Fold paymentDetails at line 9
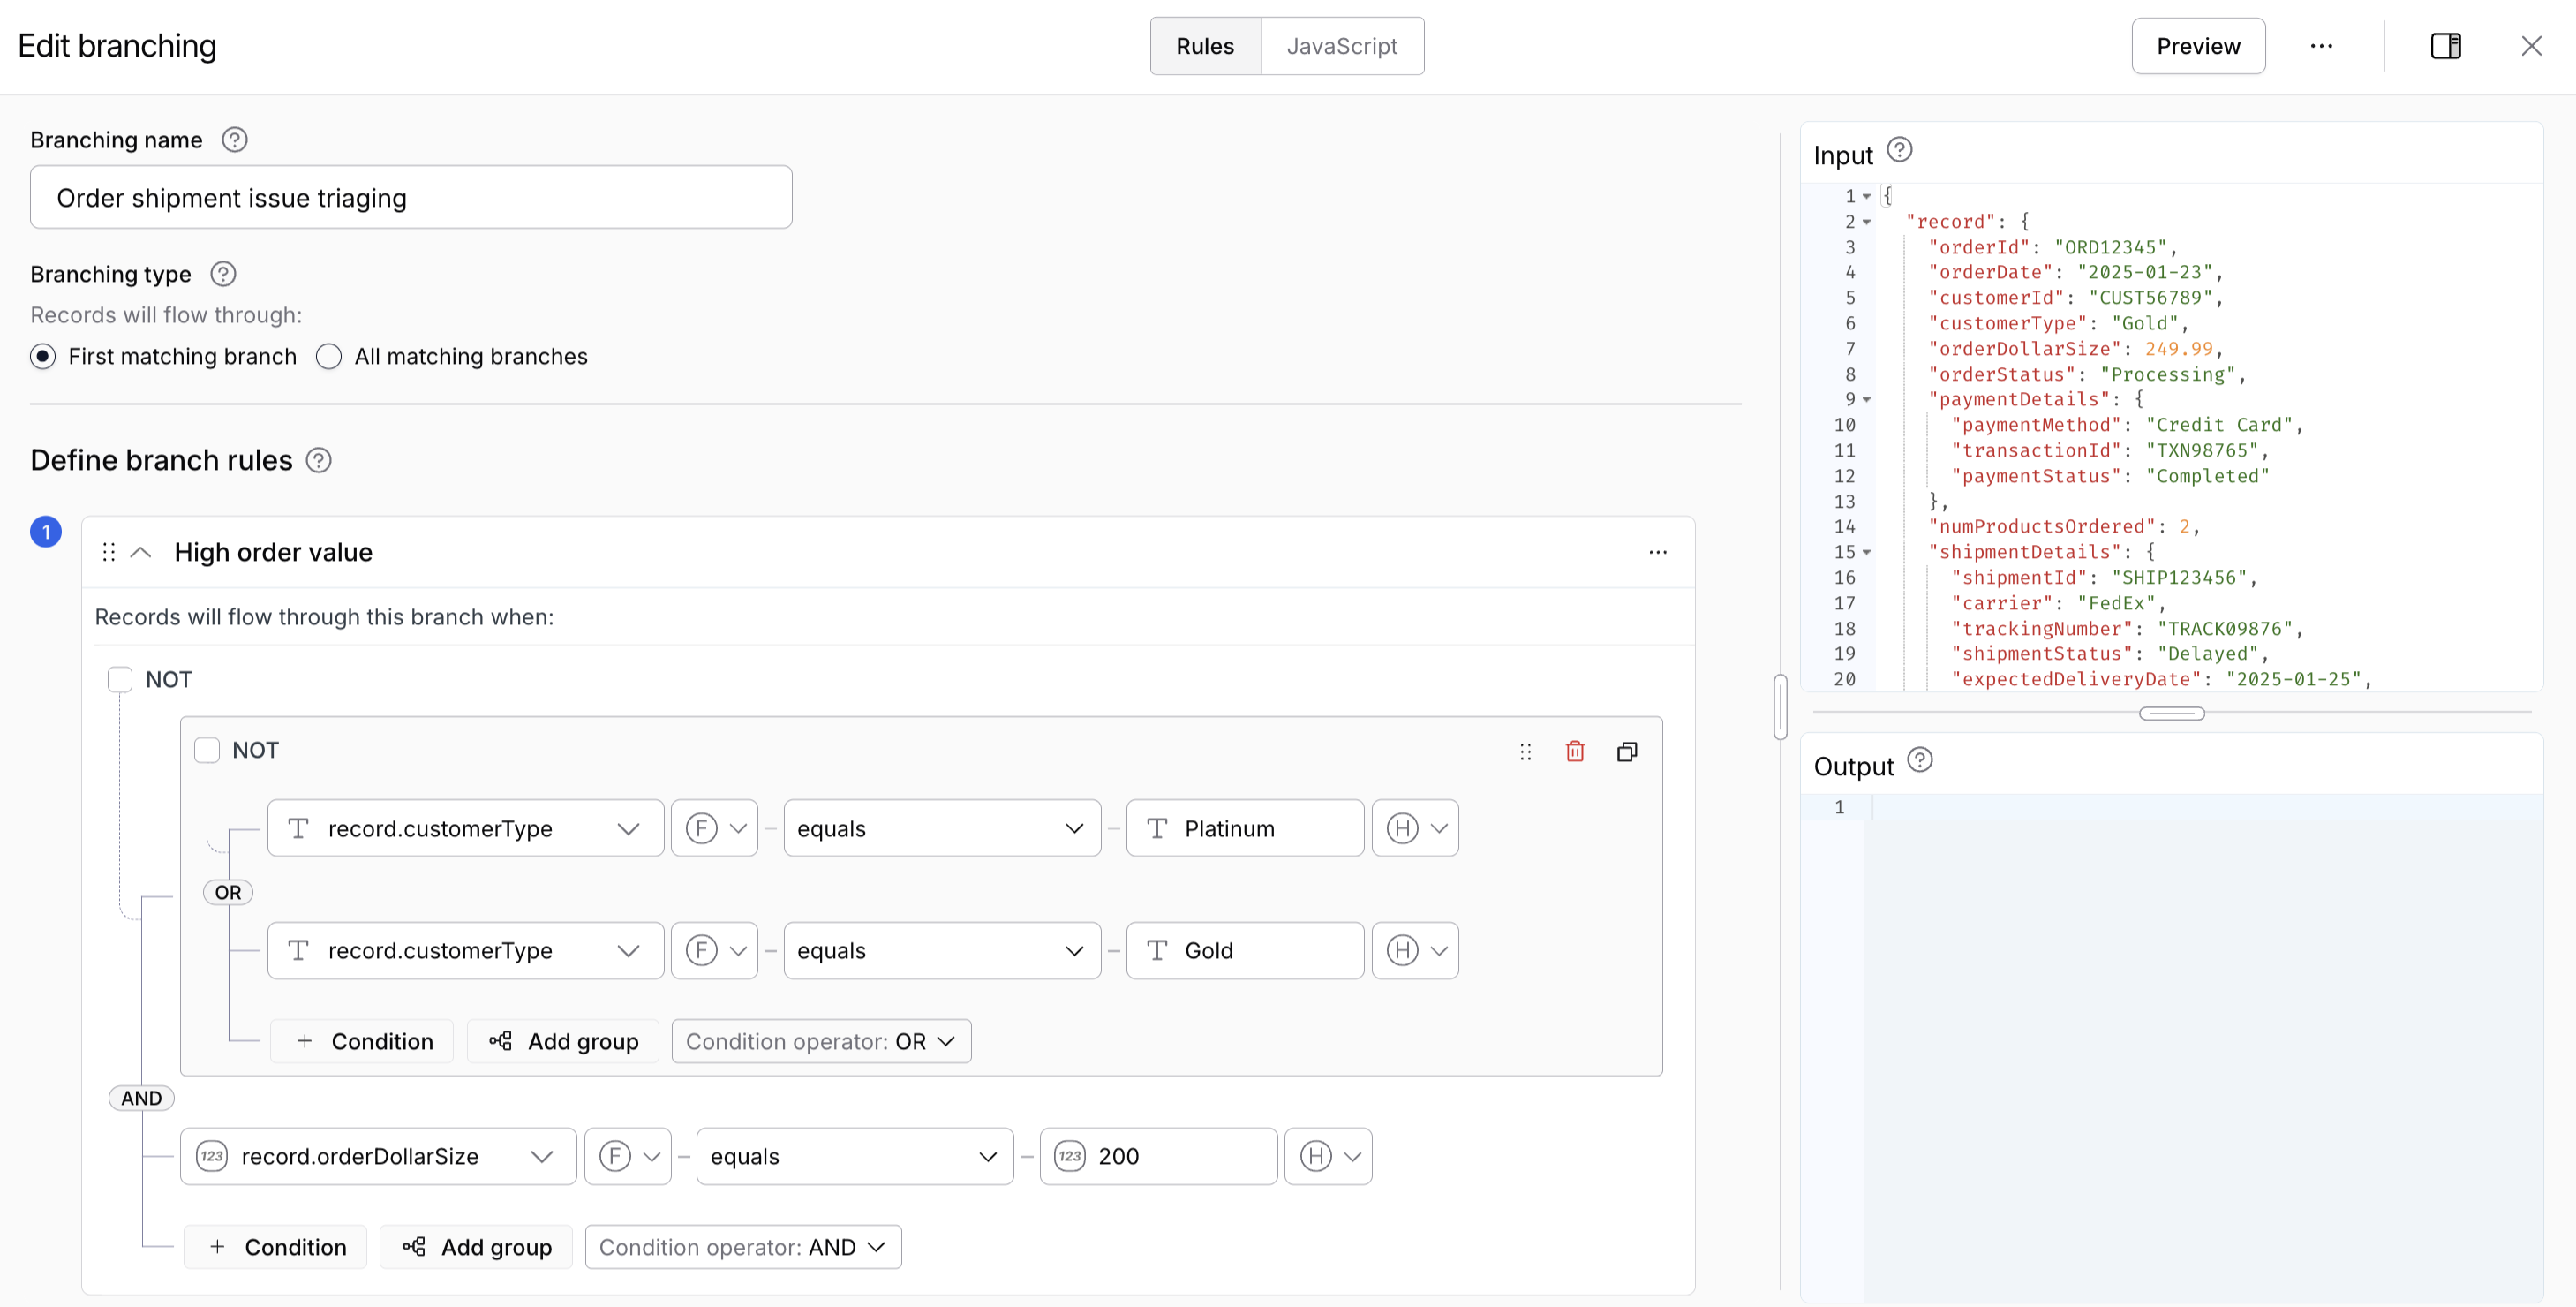2576x1307 pixels. coord(1866,400)
